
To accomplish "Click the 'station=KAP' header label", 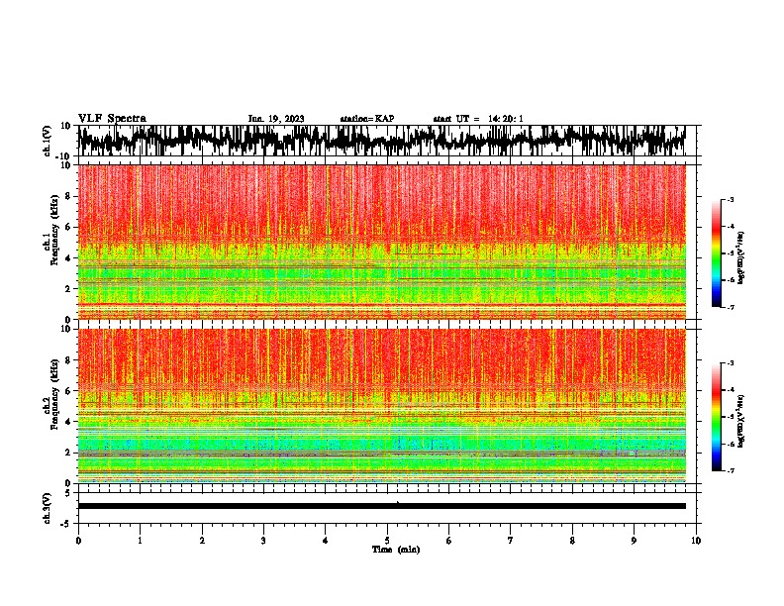I will click(x=367, y=119).
